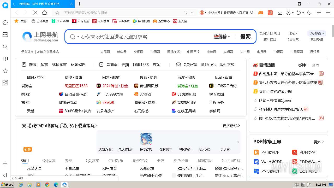Screen dimensions: 334x188
Task: Open the favorites star in the left sidebar
Action: 5,71
